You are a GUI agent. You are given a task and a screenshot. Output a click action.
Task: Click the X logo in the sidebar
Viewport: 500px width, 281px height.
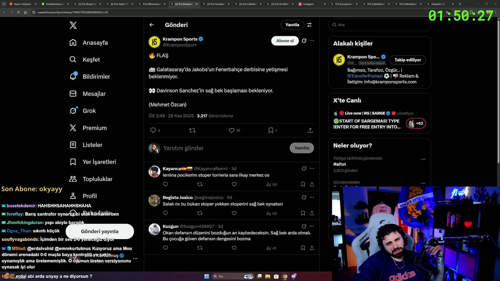73,25
